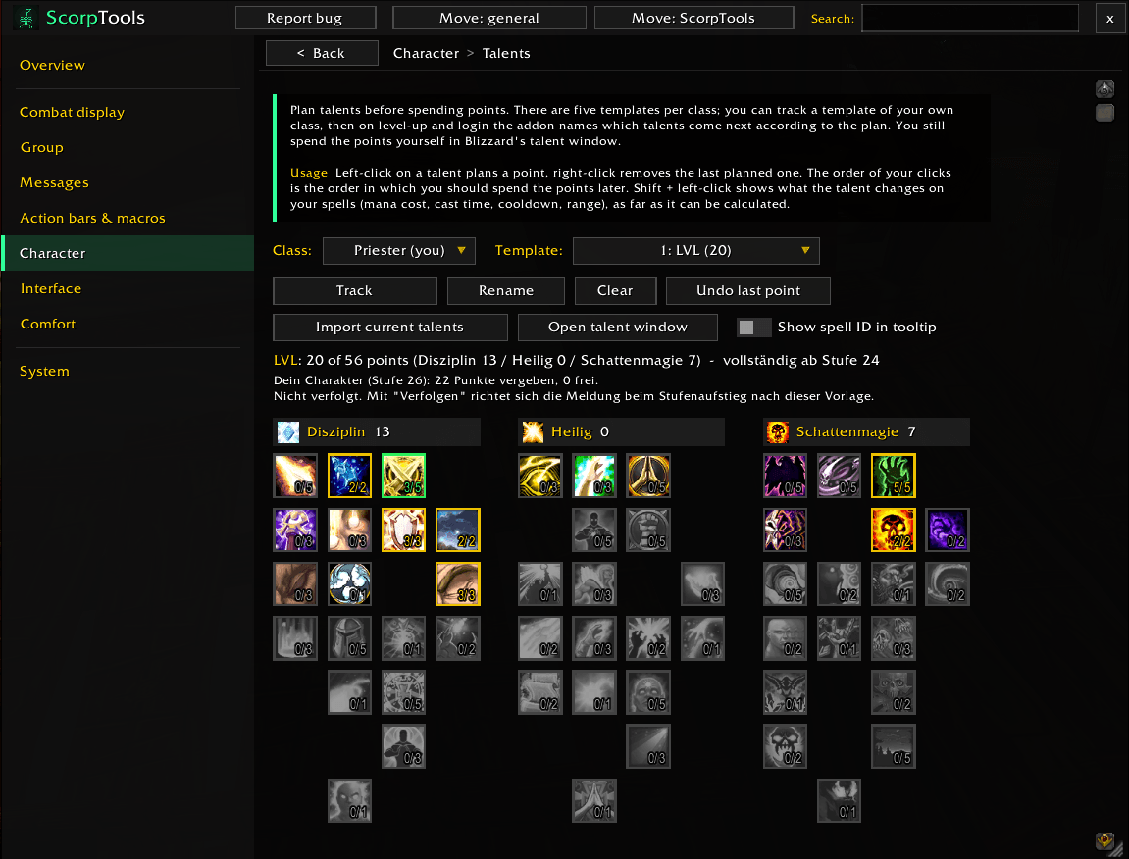Screen dimensions: 1129x859
Task: Select the golden shield 3/3 Disziplin talent
Action: coord(403,530)
